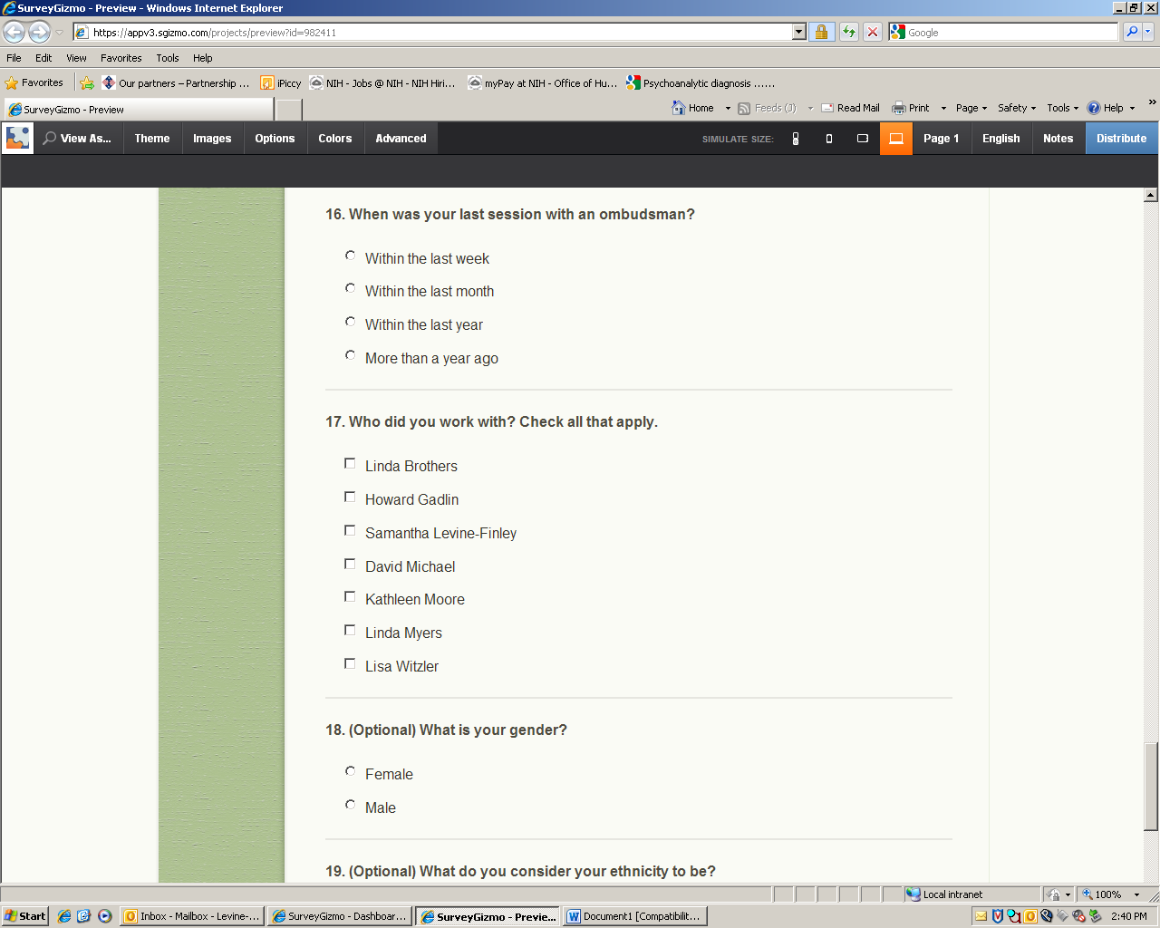The width and height of the screenshot is (1160, 928).
Task: Open the iPiccy favorites link
Action: click(281, 83)
